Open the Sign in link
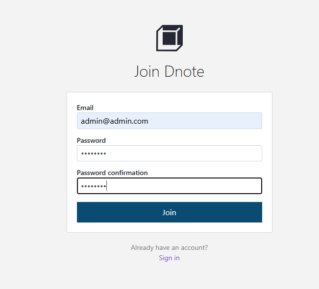Viewport: 319px width, 289px height. click(x=169, y=258)
